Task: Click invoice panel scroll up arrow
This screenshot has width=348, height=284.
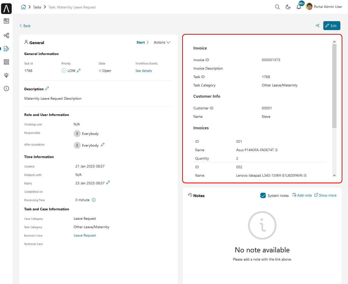Action: (x=334, y=42)
